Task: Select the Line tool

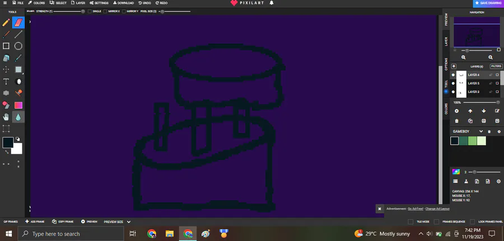Action: point(18,34)
